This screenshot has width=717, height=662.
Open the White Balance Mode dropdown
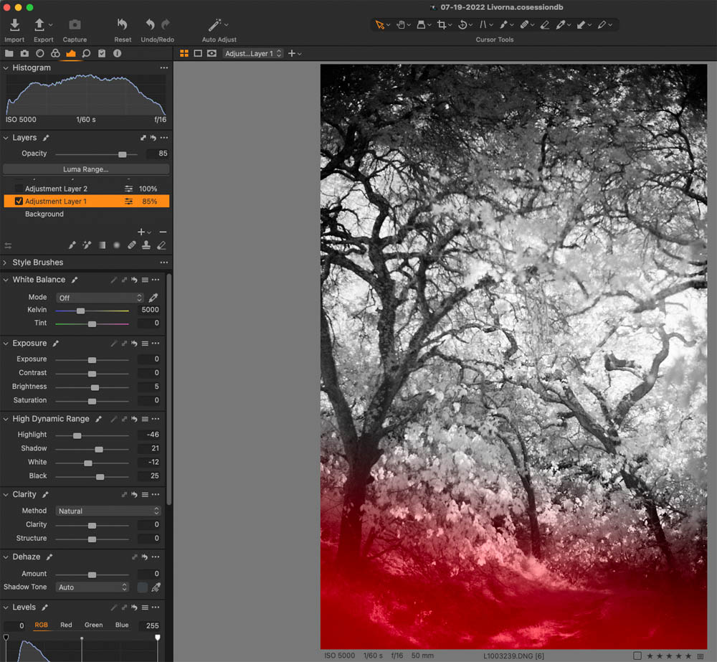100,298
